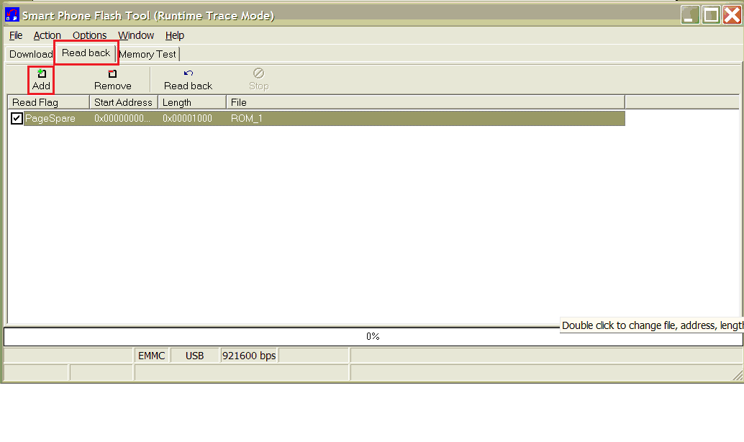
Task: Select the 0x00001000 length cell
Action: (187, 118)
